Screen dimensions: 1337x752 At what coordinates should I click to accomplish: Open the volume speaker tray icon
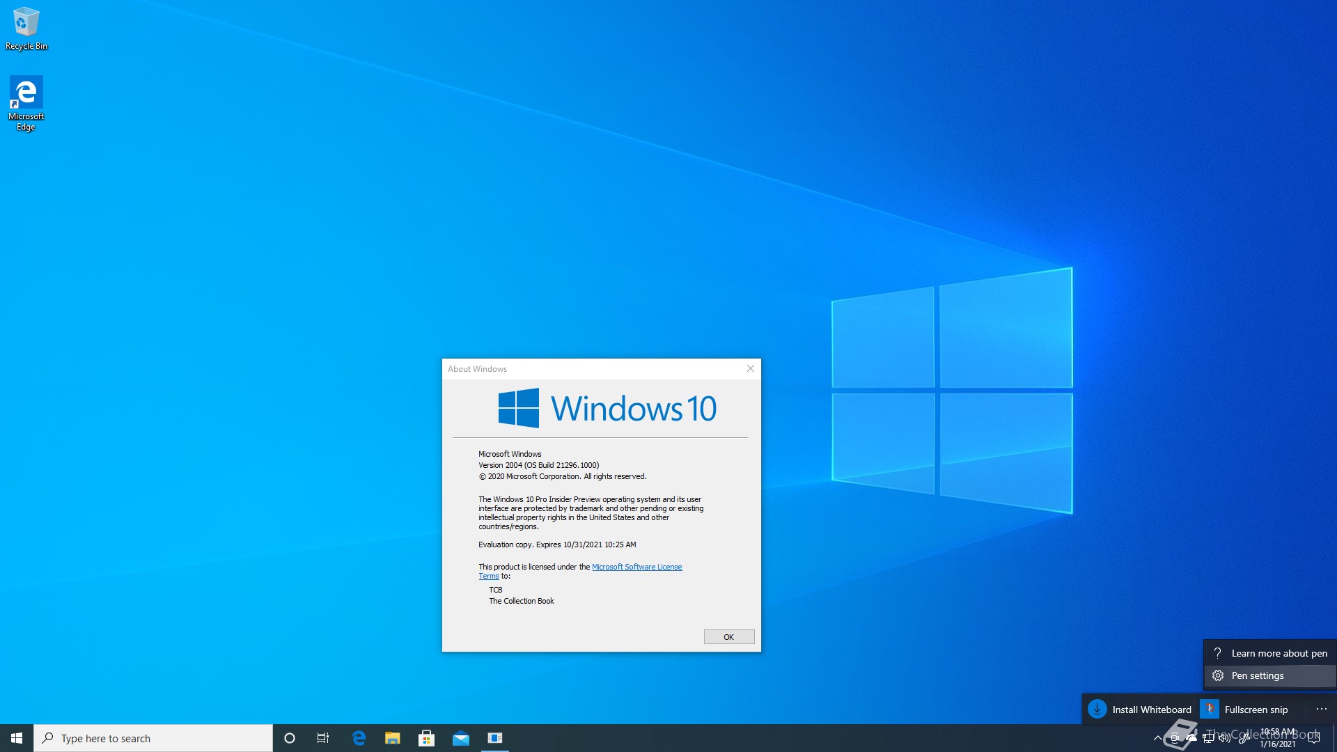(1225, 738)
